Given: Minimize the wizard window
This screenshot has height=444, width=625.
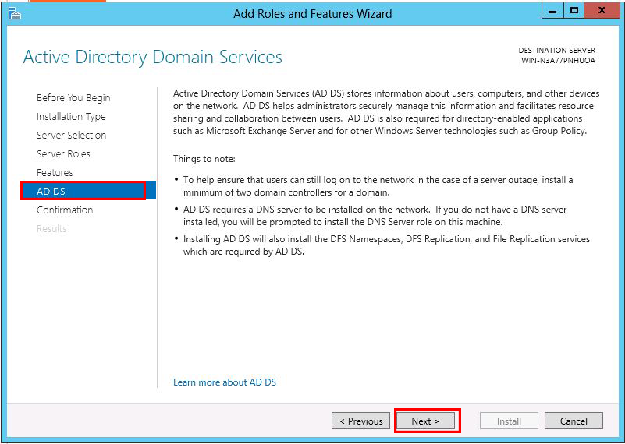Looking at the screenshot, I should 552,11.
